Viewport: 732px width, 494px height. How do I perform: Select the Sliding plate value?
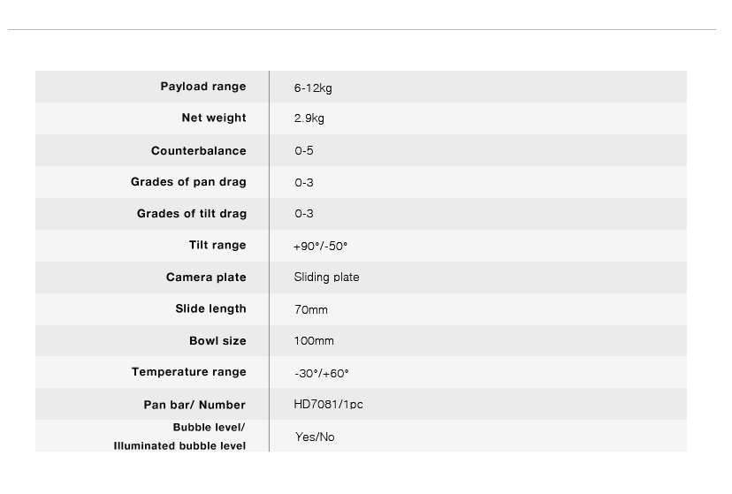click(326, 277)
